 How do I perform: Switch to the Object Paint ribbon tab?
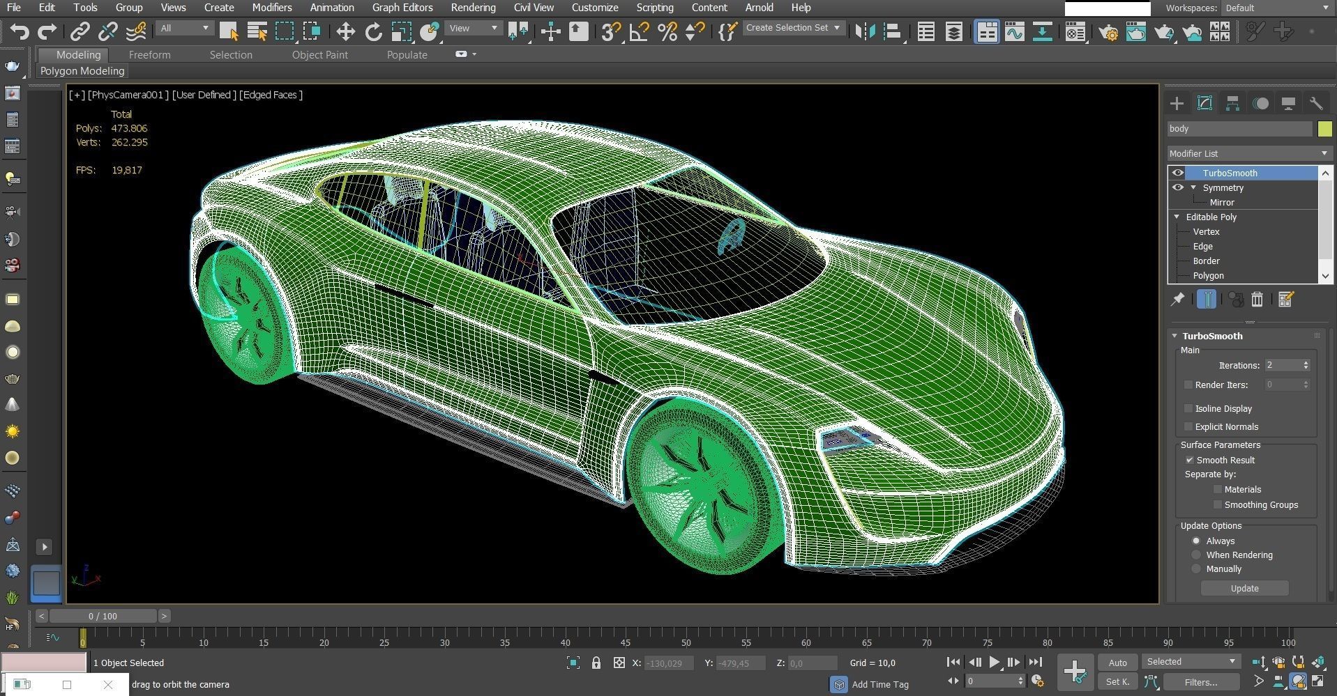[319, 54]
